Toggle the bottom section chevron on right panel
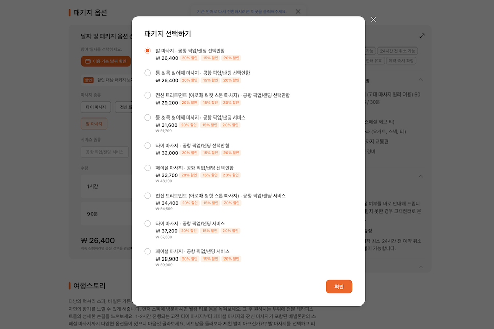494x329 pixels. pos(421,267)
